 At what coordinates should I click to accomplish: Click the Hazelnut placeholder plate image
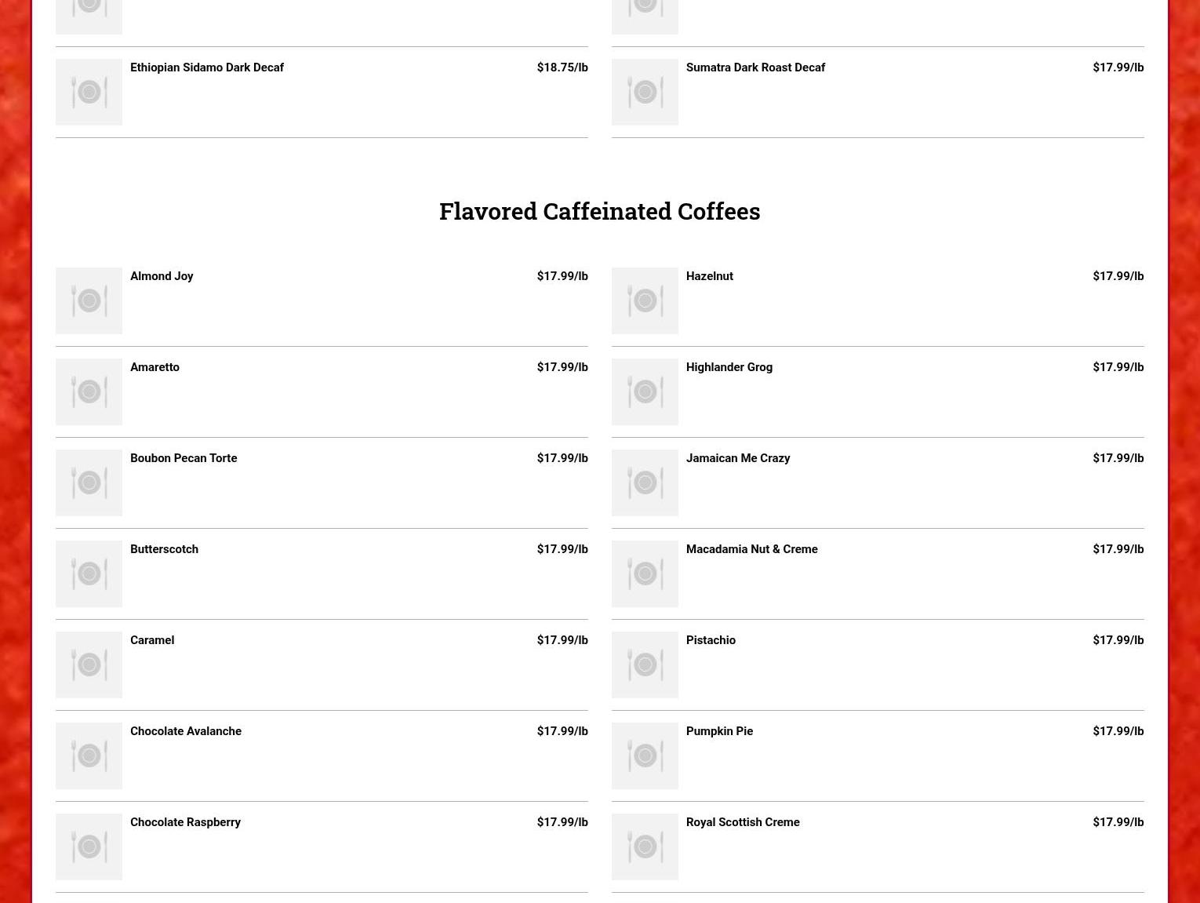pos(645,300)
